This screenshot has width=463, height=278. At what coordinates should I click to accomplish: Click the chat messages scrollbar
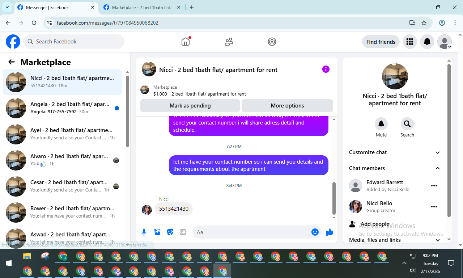pyautogui.click(x=334, y=198)
